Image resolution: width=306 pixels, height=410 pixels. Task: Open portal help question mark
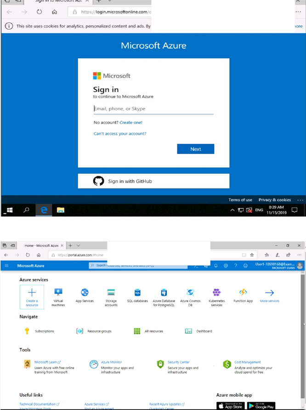236,266
